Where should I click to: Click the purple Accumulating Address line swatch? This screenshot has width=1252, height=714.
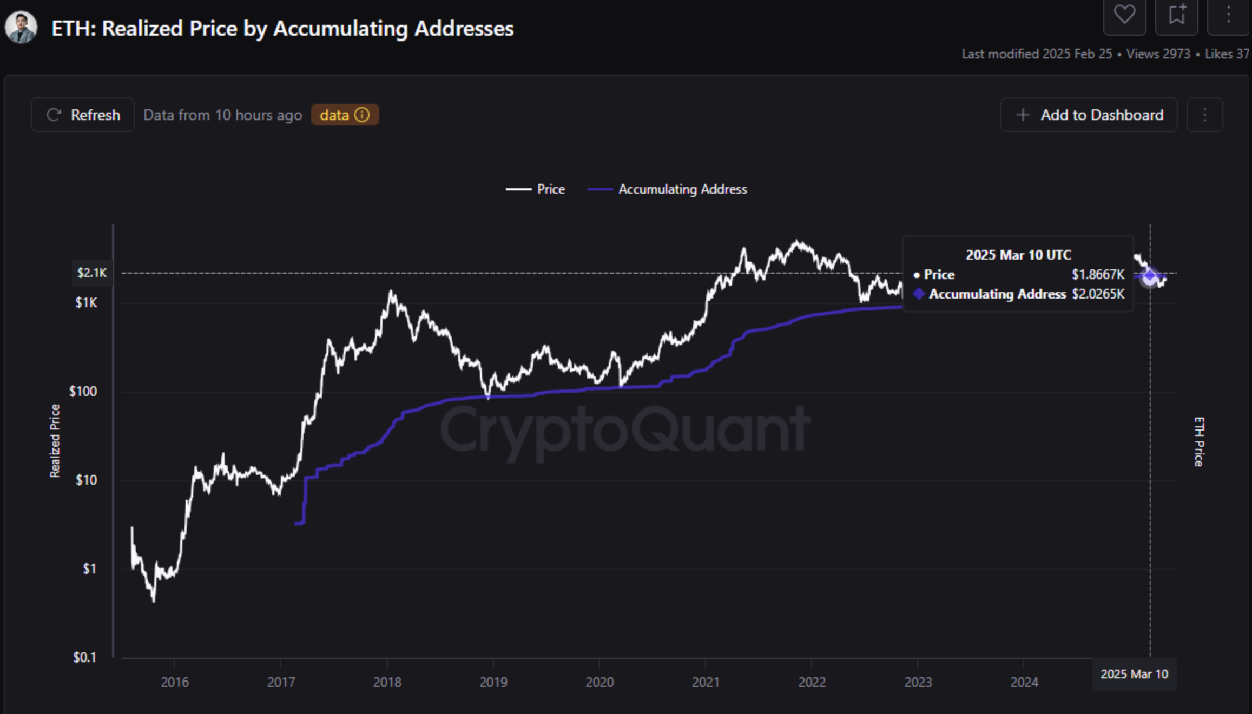pyautogui.click(x=600, y=189)
